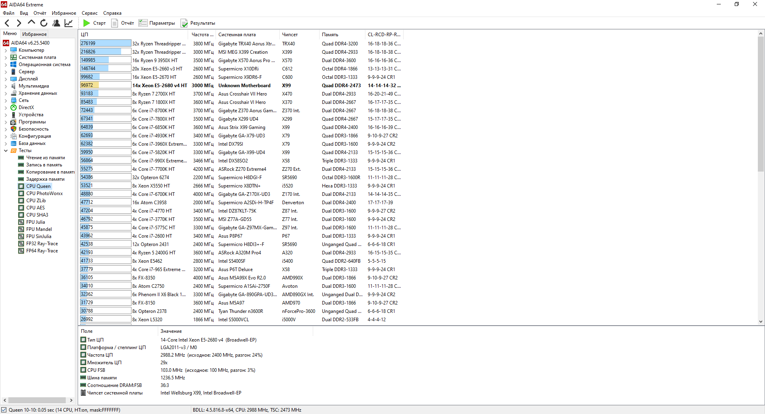Screen dimensions: 765x414
Task: Open the user profile toolbar icon
Action: click(56, 23)
